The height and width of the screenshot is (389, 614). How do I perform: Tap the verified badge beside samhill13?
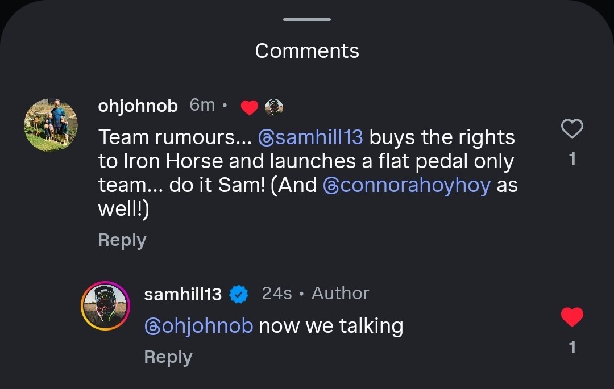click(239, 294)
